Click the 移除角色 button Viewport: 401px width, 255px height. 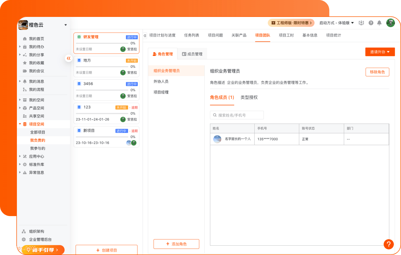point(377,72)
